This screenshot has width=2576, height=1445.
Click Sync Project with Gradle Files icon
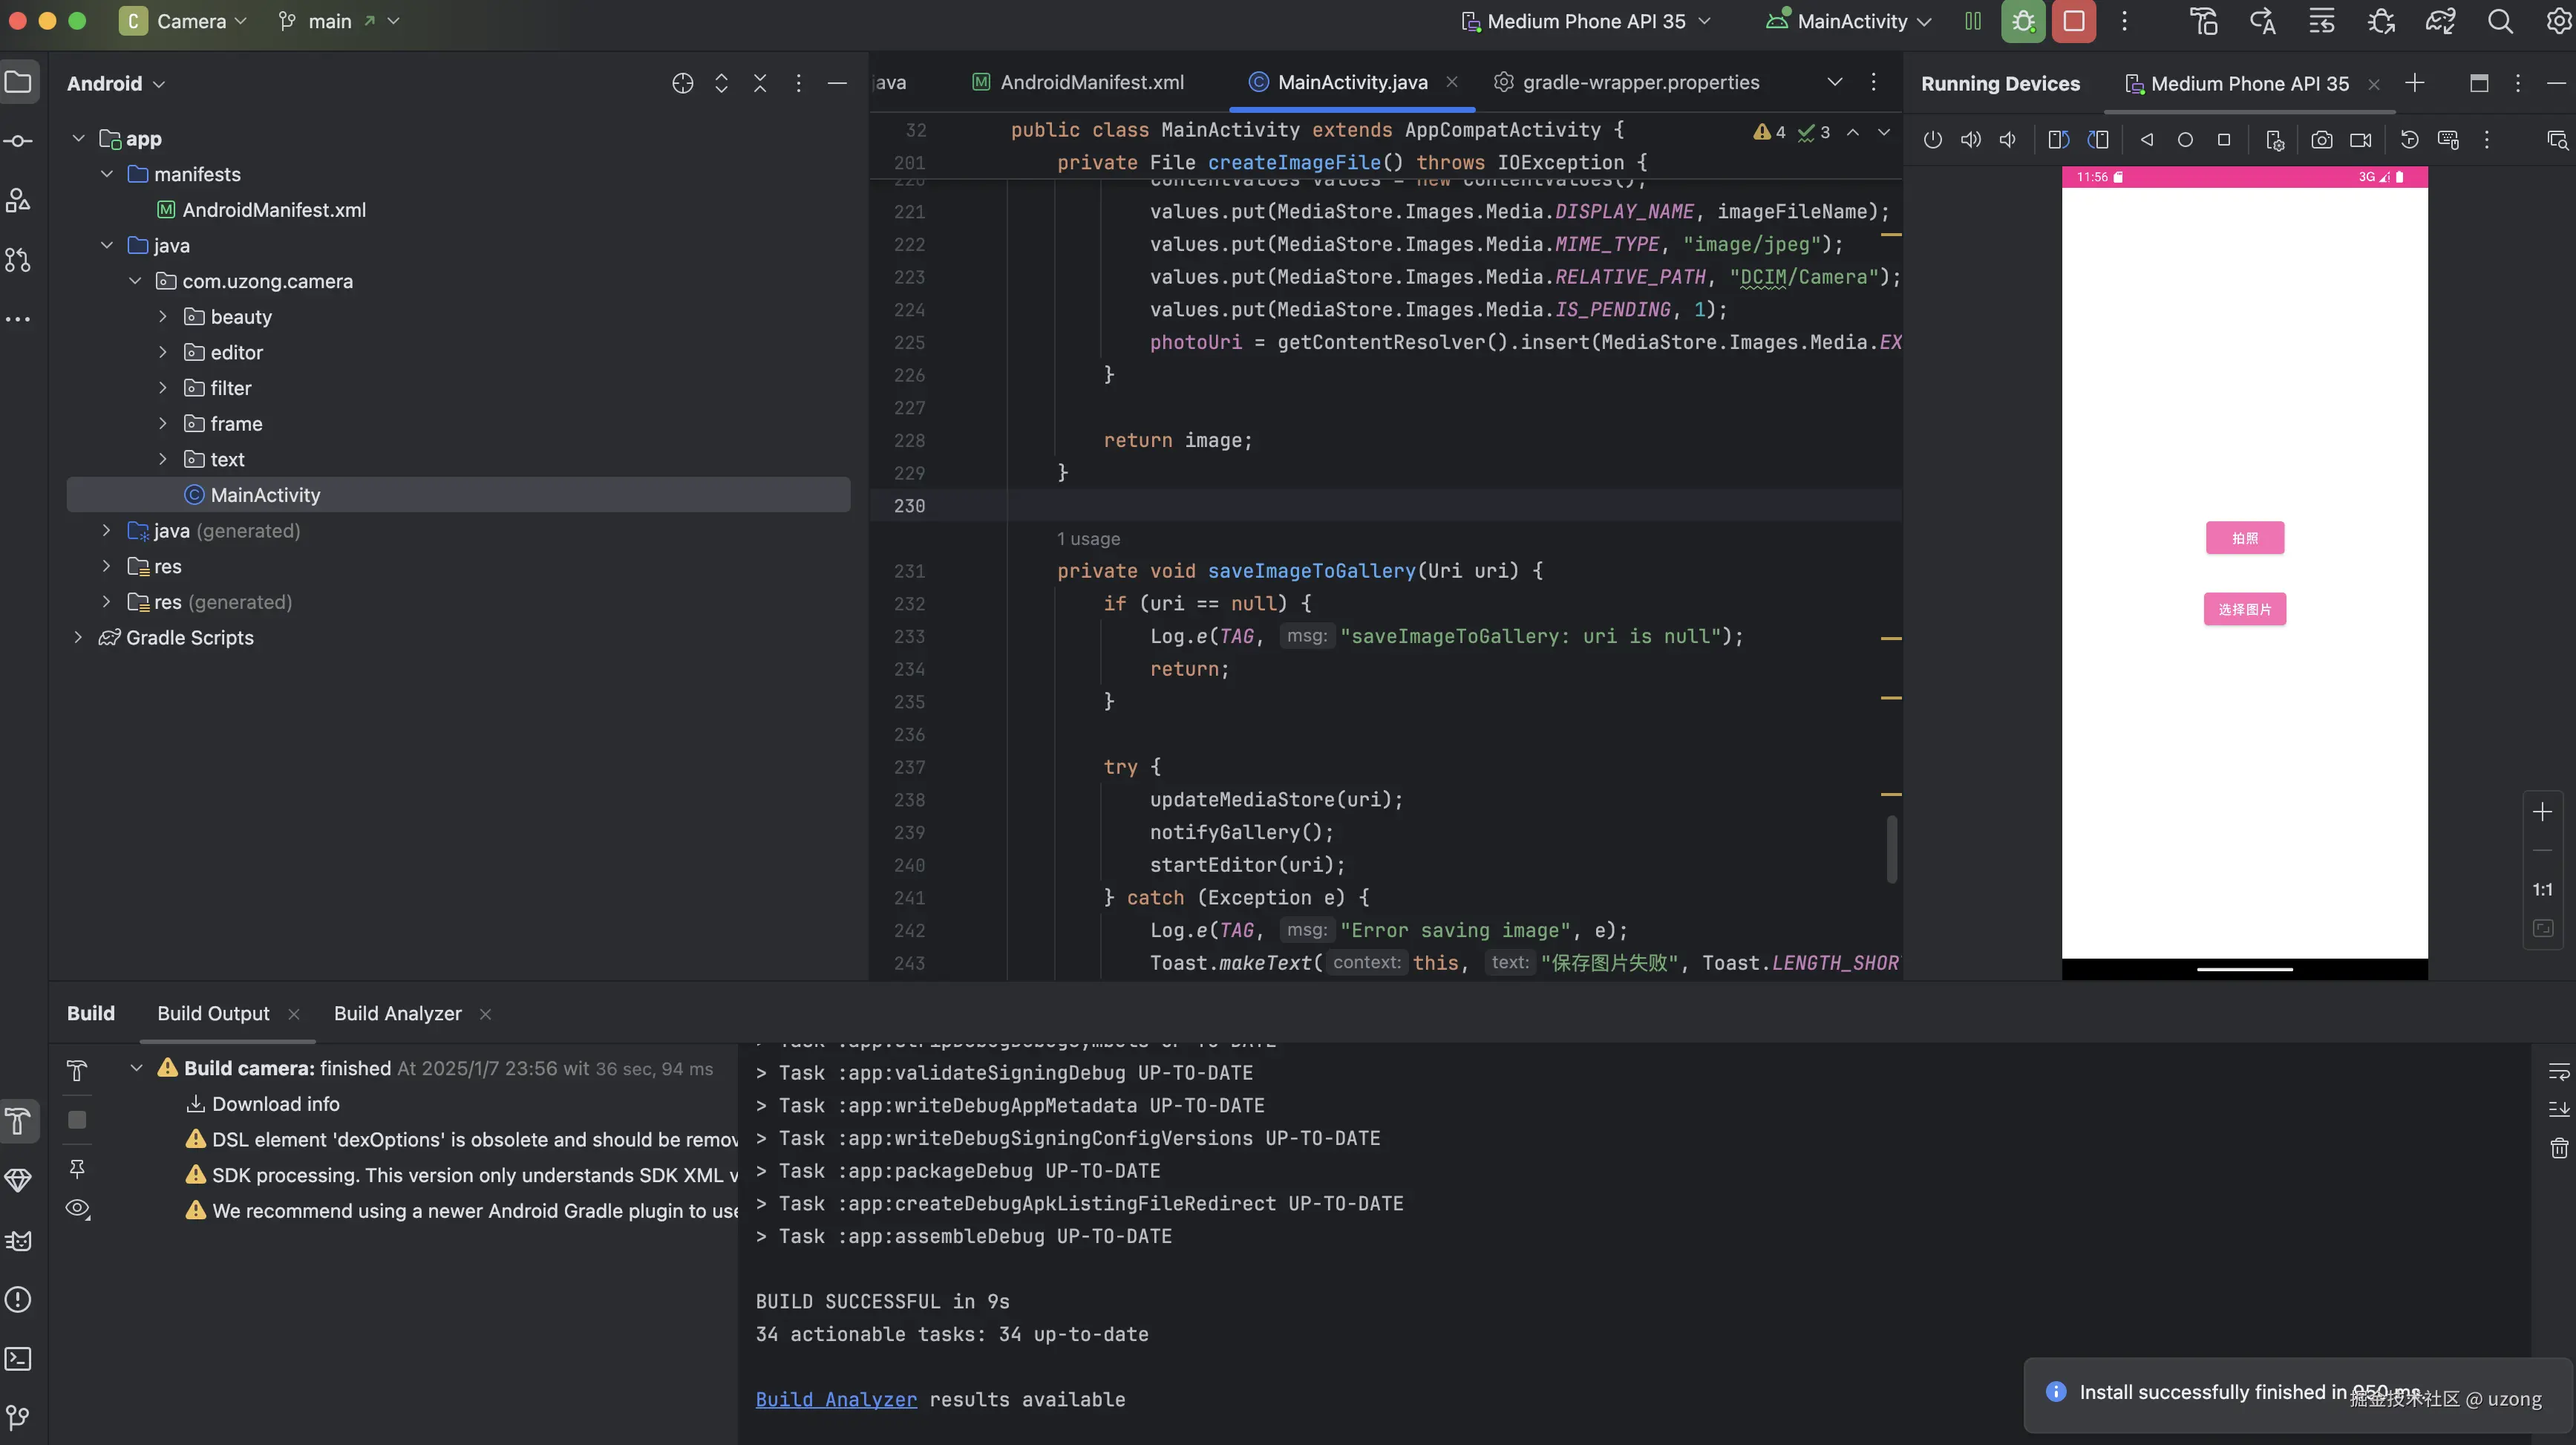(x=2440, y=21)
